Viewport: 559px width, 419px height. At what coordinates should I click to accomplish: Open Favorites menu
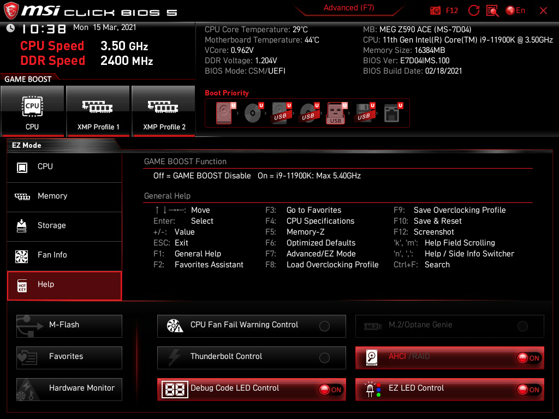69,358
